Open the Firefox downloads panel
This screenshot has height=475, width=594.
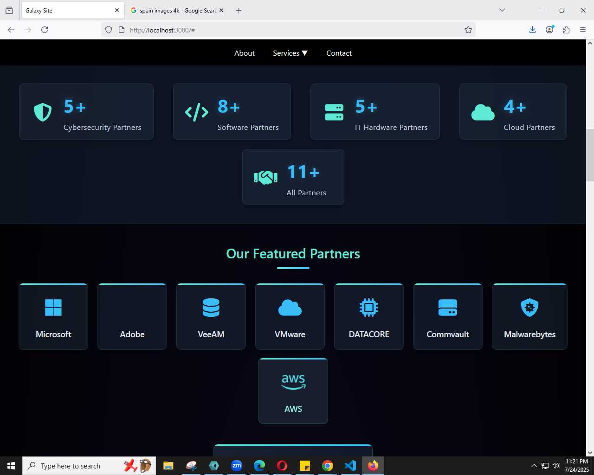tap(533, 30)
